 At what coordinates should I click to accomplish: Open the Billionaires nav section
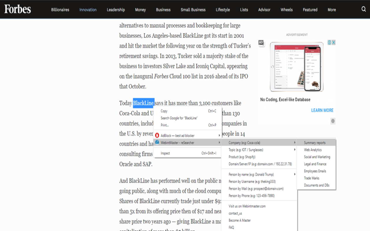coord(60,10)
